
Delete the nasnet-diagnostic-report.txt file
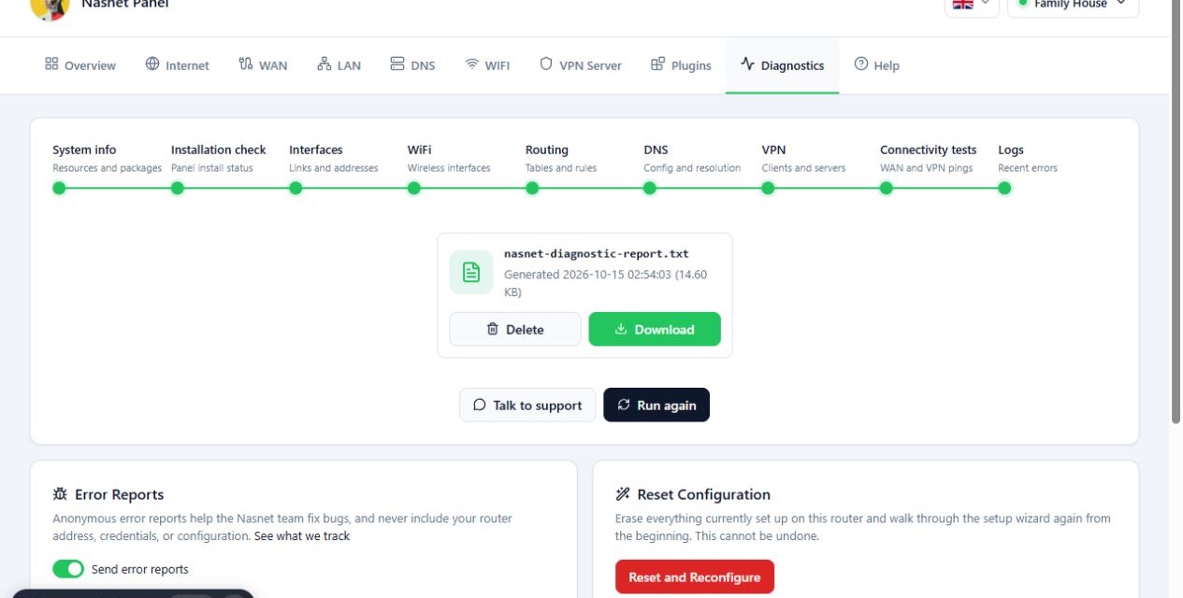click(x=515, y=329)
